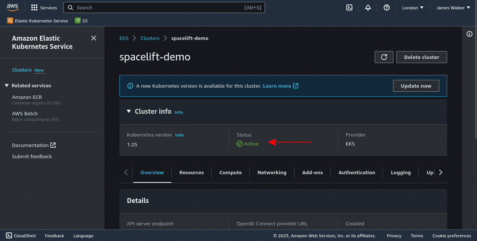Open Cookie preferences in footer
The height and width of the screenshot is (241, 477).
click(x=452, y=236)
